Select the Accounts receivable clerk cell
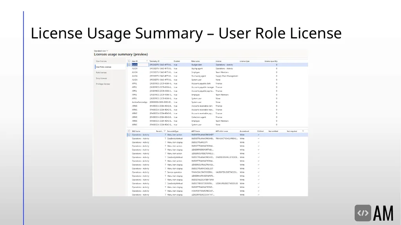Viewport: 401px width, 225px height. [202, 106]
